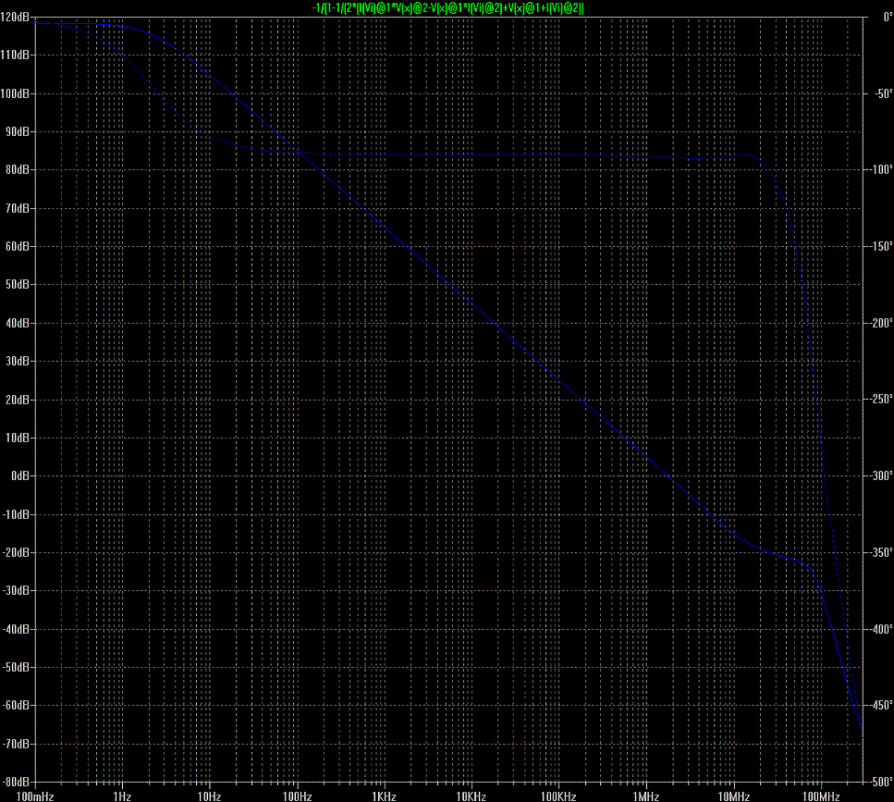
Task: Select the -40dB magnitude label
Action: coord(16,629)
